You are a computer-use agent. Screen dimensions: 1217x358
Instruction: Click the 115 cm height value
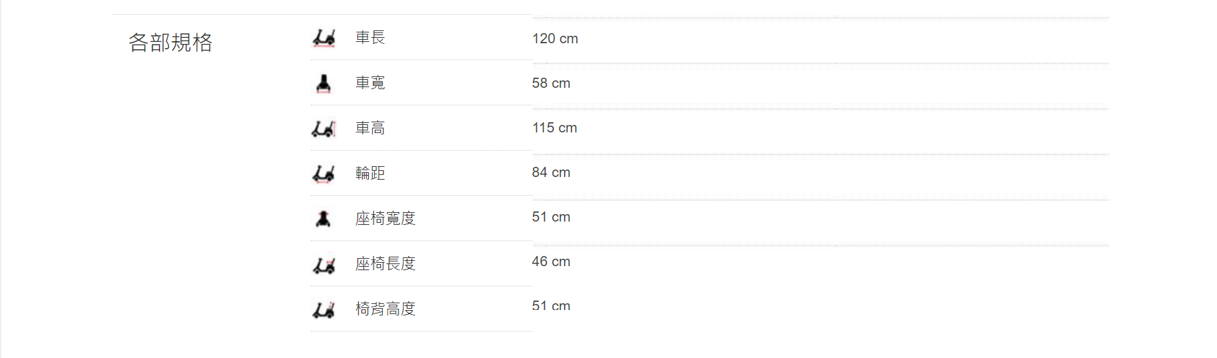pyautogui.click(x=554, y=128)
